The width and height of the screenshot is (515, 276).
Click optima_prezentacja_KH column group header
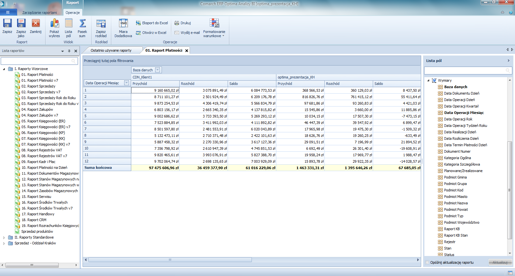[x=349, y=77]
